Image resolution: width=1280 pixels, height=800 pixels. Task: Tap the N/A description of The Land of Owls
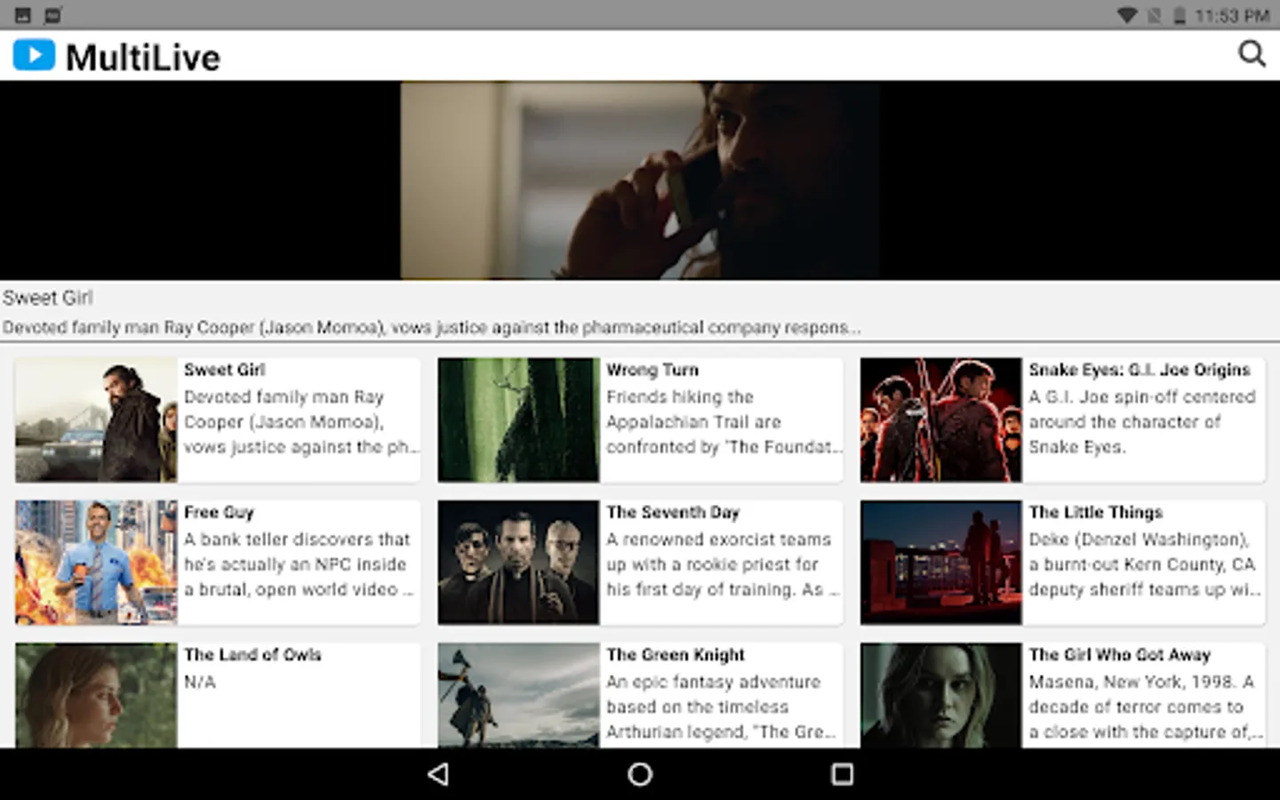[200, 682]
